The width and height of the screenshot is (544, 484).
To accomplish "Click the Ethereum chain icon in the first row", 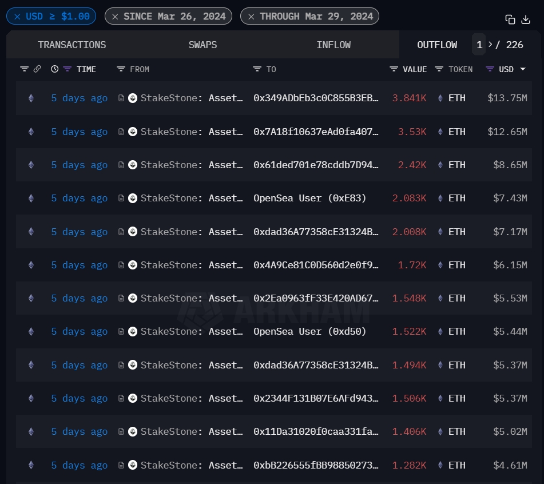I will coord(31,98).
